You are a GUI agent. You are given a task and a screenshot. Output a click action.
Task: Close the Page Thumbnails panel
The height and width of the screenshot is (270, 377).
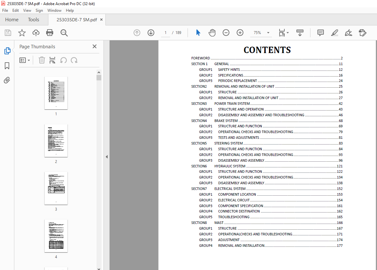coord(95,46)
